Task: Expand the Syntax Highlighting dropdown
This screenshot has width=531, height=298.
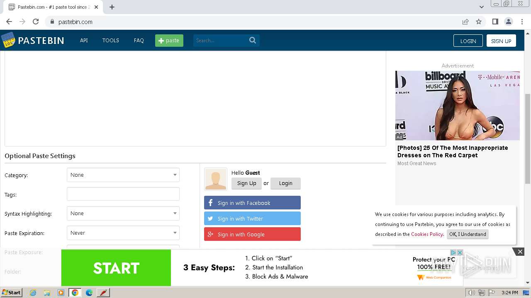Action: (123, 214)
